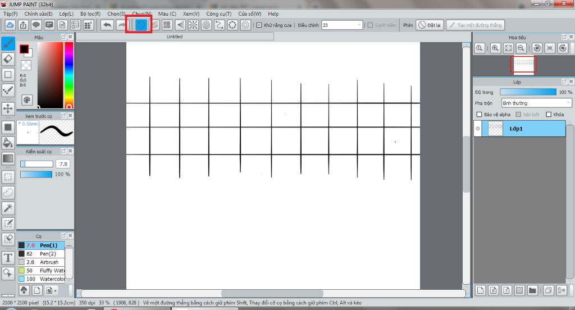Open the Chỉnh sửa(E) menu
Screen dimensions: 575x310
39,13
